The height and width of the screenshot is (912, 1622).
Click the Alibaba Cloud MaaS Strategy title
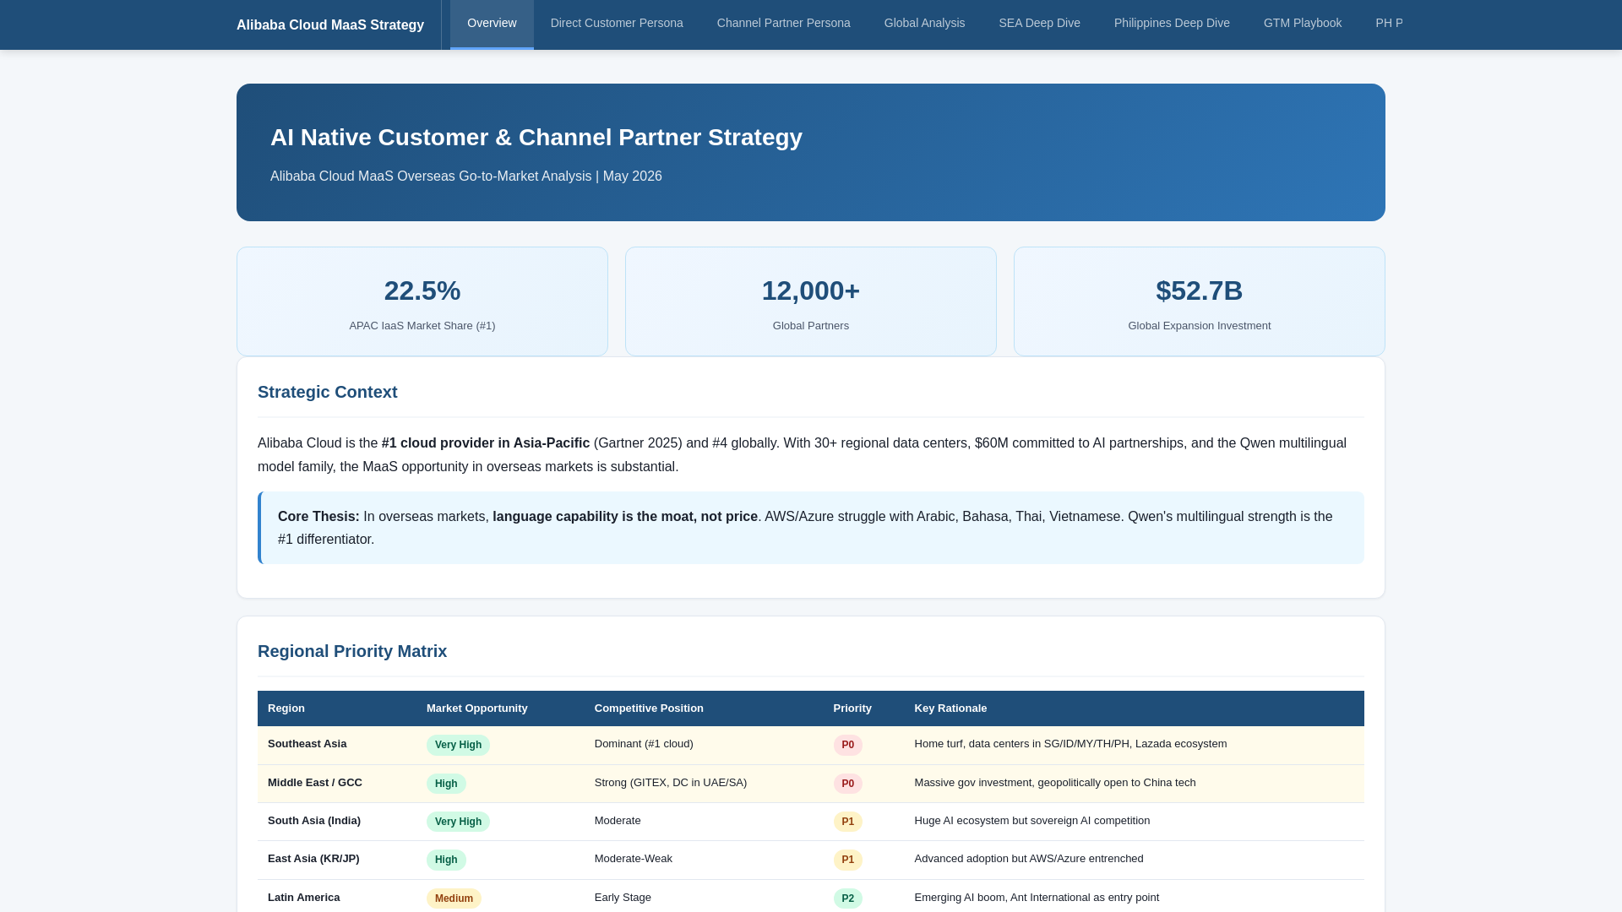pos(330,25)
